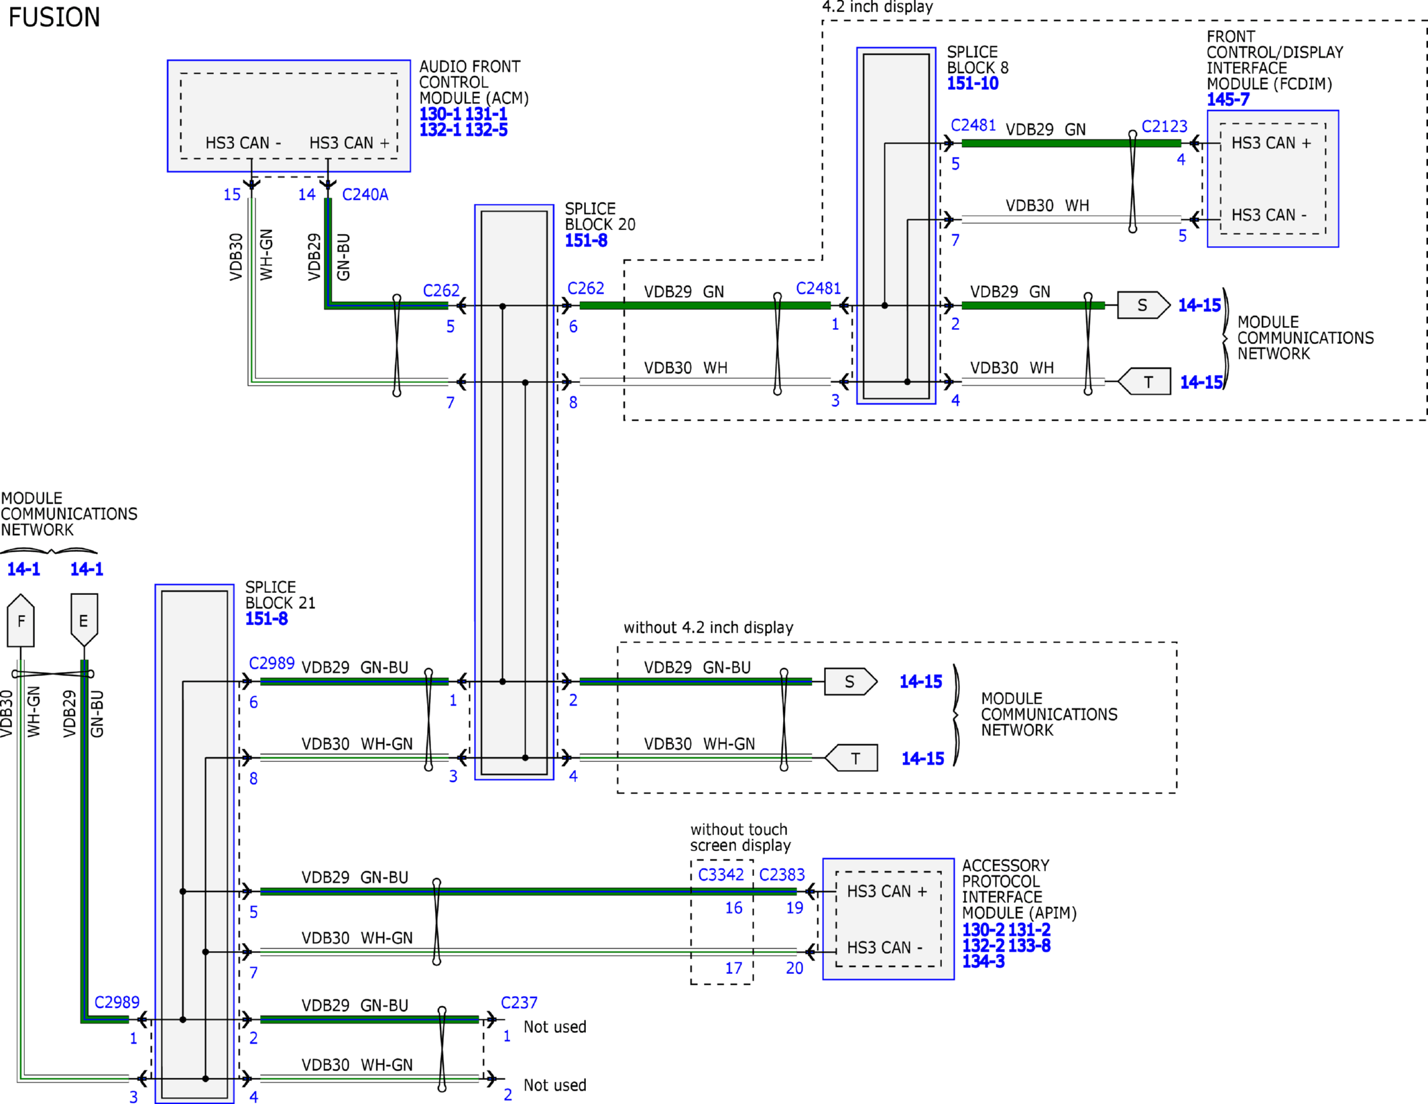This screenshot has width=1428, height=1104.
Task: Select the 'Not used' text at C237 pin 2
Action: tap(554, 1085)
